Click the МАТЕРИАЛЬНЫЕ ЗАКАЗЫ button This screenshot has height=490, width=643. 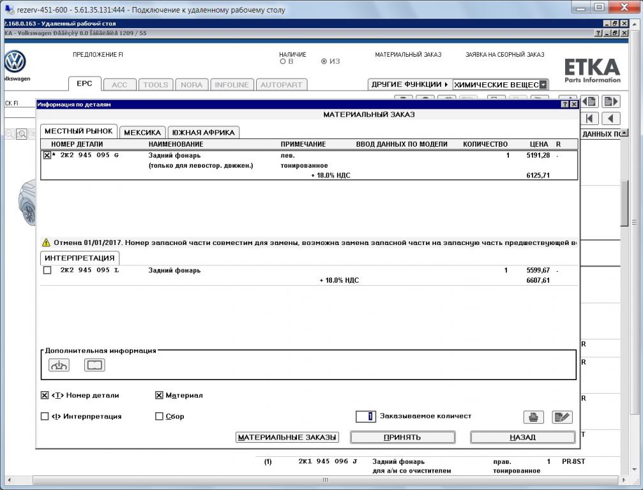(287, 437)
